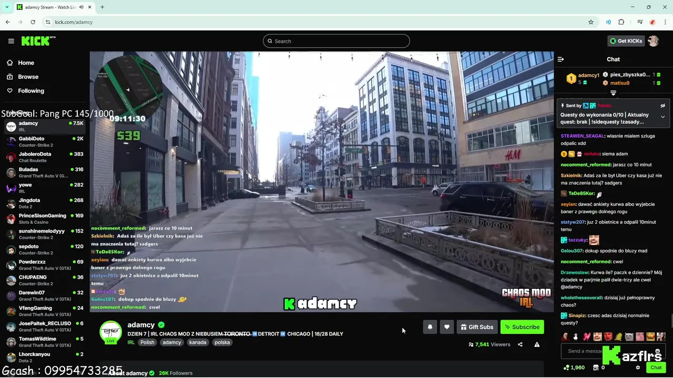Hide the pinned message with eye icon
Screen dimensions: 673x378
click(x=662, y=106)
